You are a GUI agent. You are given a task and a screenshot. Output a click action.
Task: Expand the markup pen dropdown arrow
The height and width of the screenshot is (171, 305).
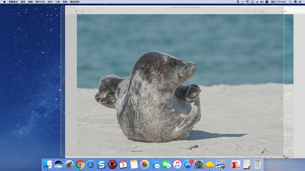point(250,11)
